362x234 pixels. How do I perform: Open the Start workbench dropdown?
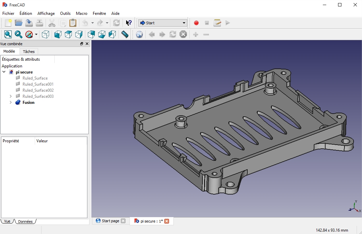(x=163, y=23)
